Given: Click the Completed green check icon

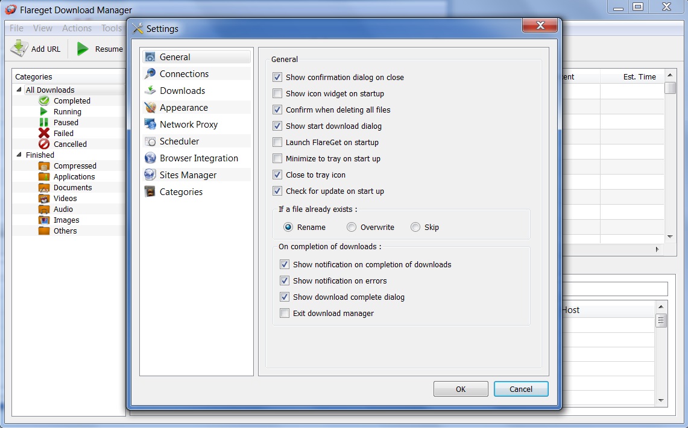Looking at the screenshot, I should click(44, 101).
